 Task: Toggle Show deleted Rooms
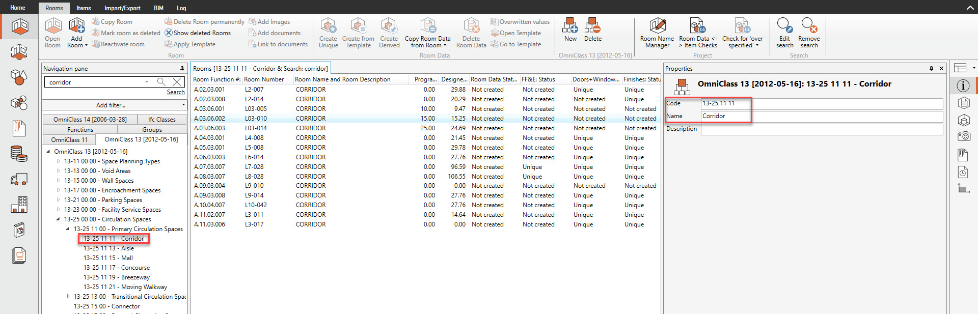coord(197,33)
